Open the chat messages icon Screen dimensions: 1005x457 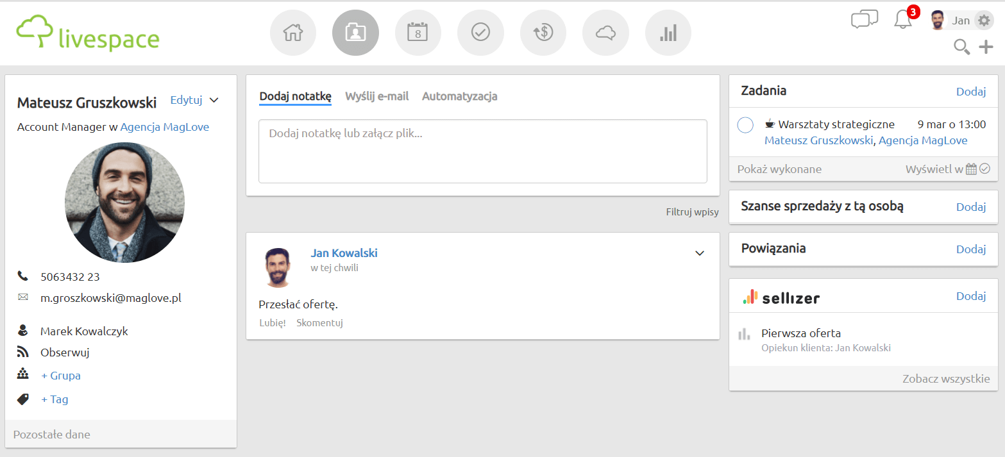pyautogui.click(x=864, y=20)
